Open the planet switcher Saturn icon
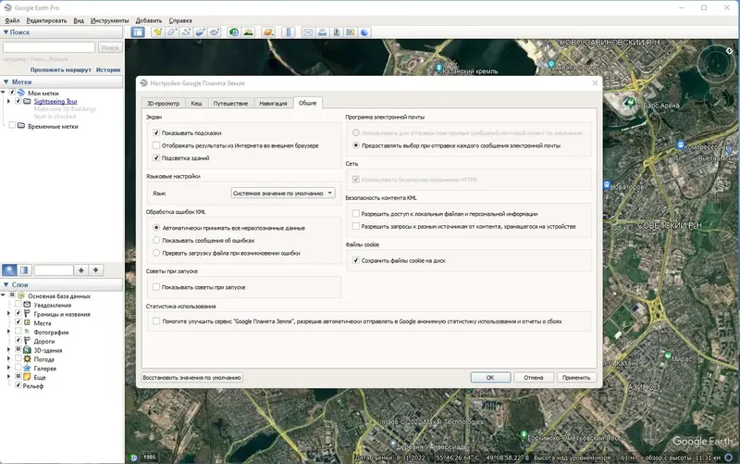Image resolution: width=740 pixels, height=464 pixels. pyautogui.click(x=268, y=32)
